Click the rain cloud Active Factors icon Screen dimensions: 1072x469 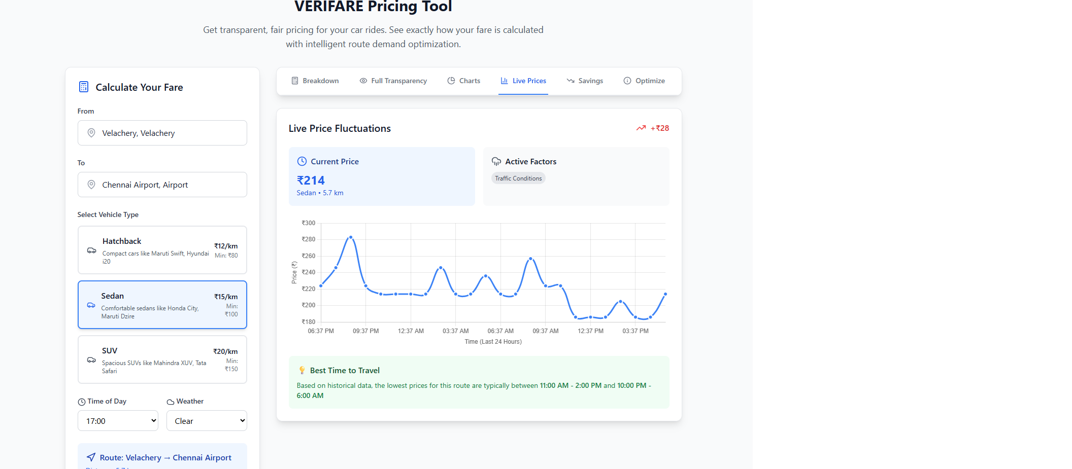[496, 161]
